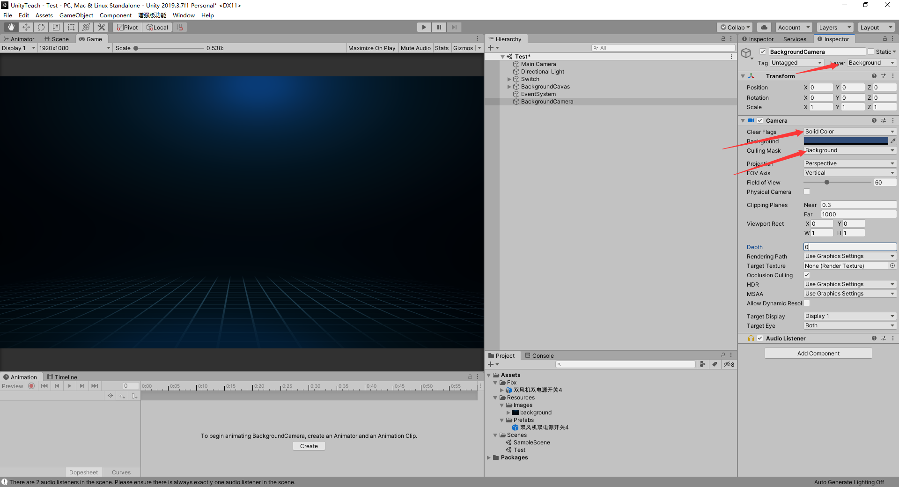Switch to the Curves view
The height and width of the screenshot is (487, 899).
coord(121,472)
